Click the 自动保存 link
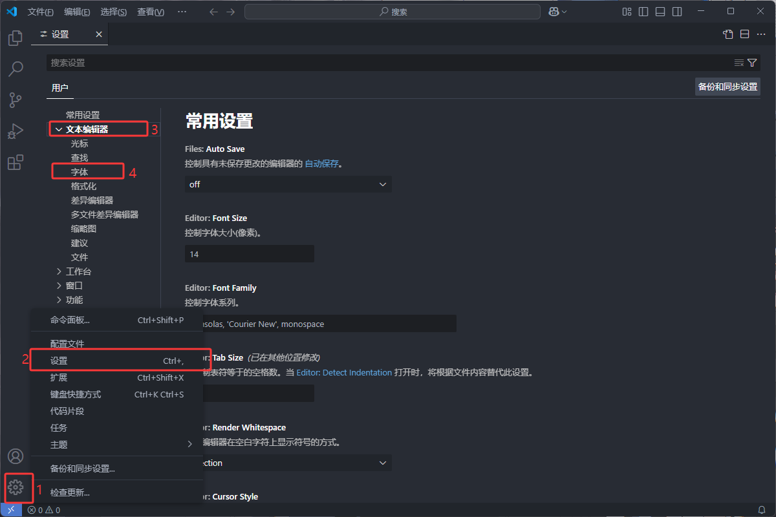 point(321,164)
